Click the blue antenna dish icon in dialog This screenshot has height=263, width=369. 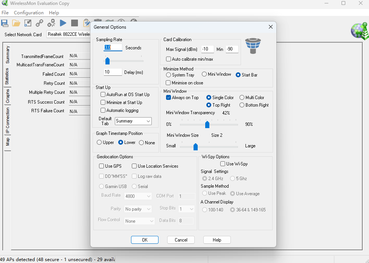click(x=253, y=46)
